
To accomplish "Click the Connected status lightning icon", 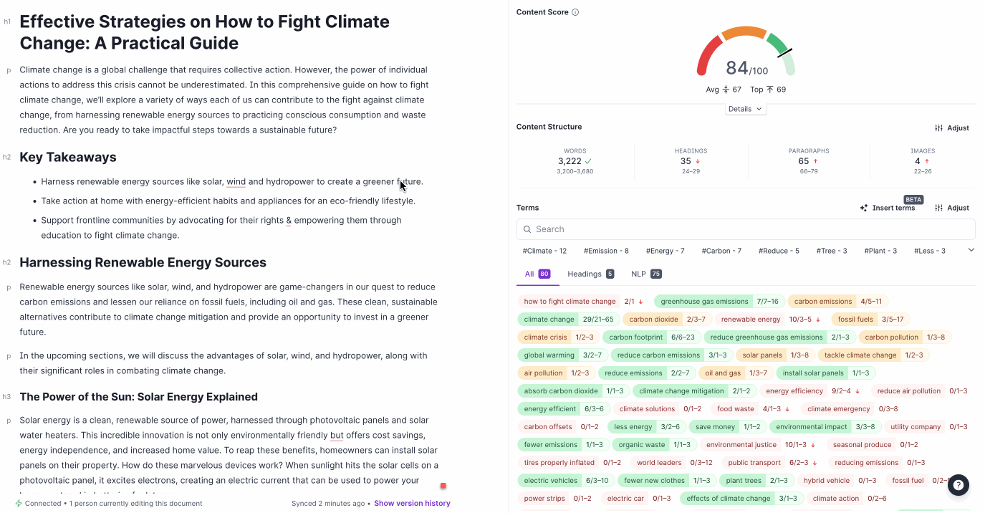I will pyautogui.click(x=19, y=504).
